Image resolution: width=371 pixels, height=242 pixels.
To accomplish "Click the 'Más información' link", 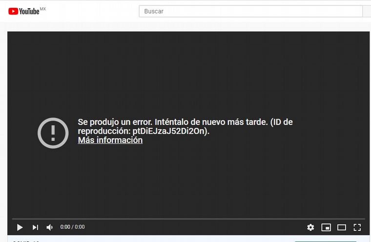I will pyautogui.click(x=110, y=141).
